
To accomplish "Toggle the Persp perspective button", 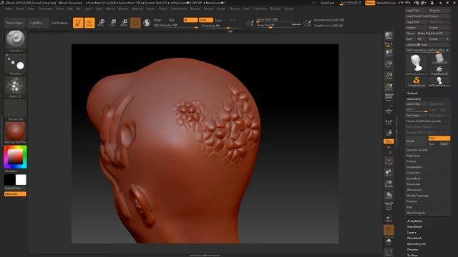I will (389, 99).
